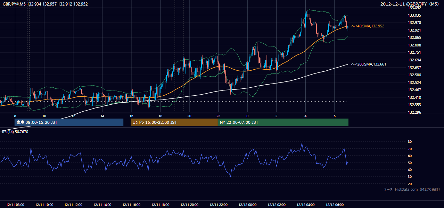Click hour marker 14 under price chart

102,116
